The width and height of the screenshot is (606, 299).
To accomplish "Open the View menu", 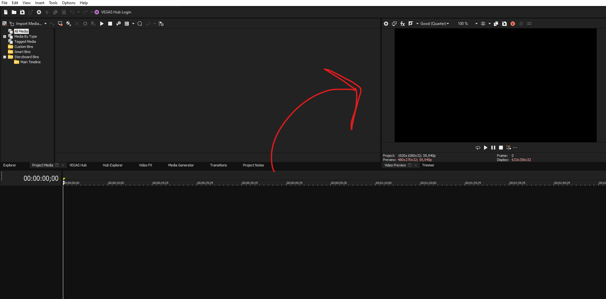I will click(27, 3).
